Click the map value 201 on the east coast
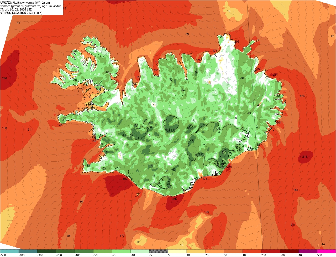The height and width of the screenshot is (257, 336). point(279,122)
